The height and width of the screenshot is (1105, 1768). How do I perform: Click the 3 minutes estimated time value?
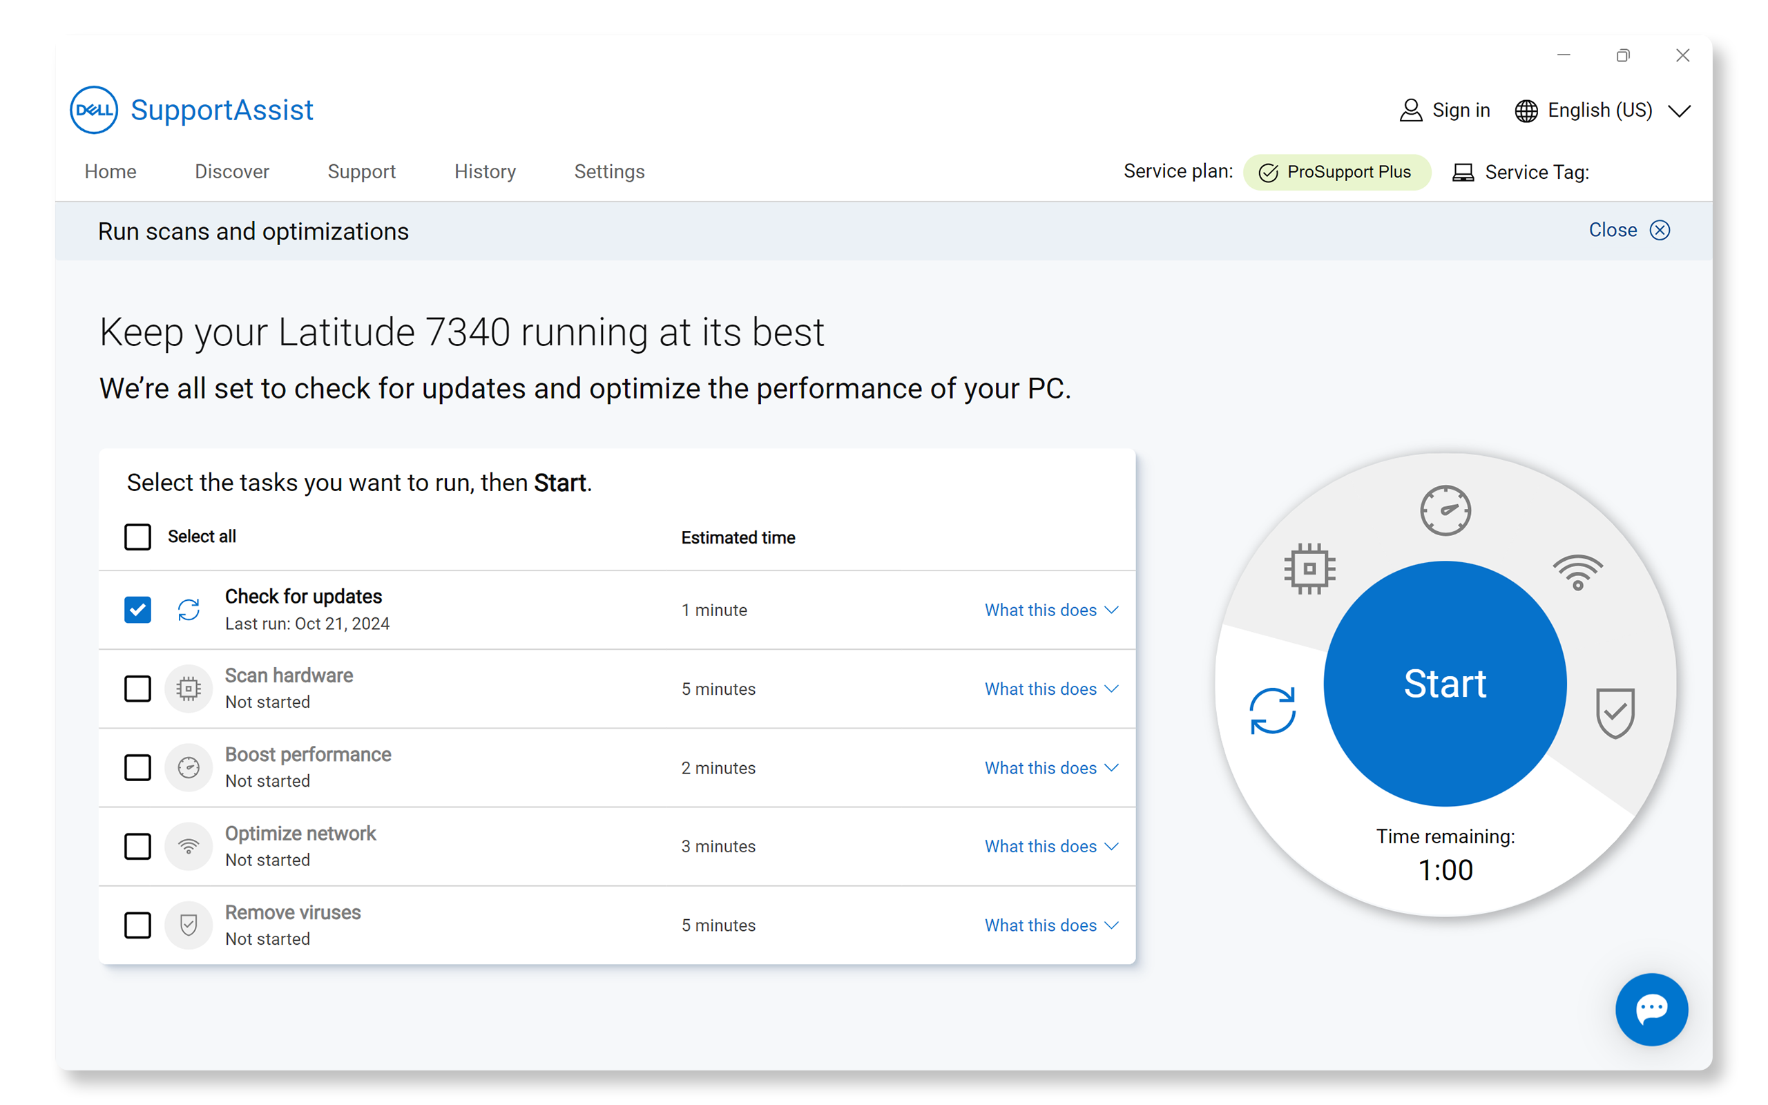pos(718,846)
